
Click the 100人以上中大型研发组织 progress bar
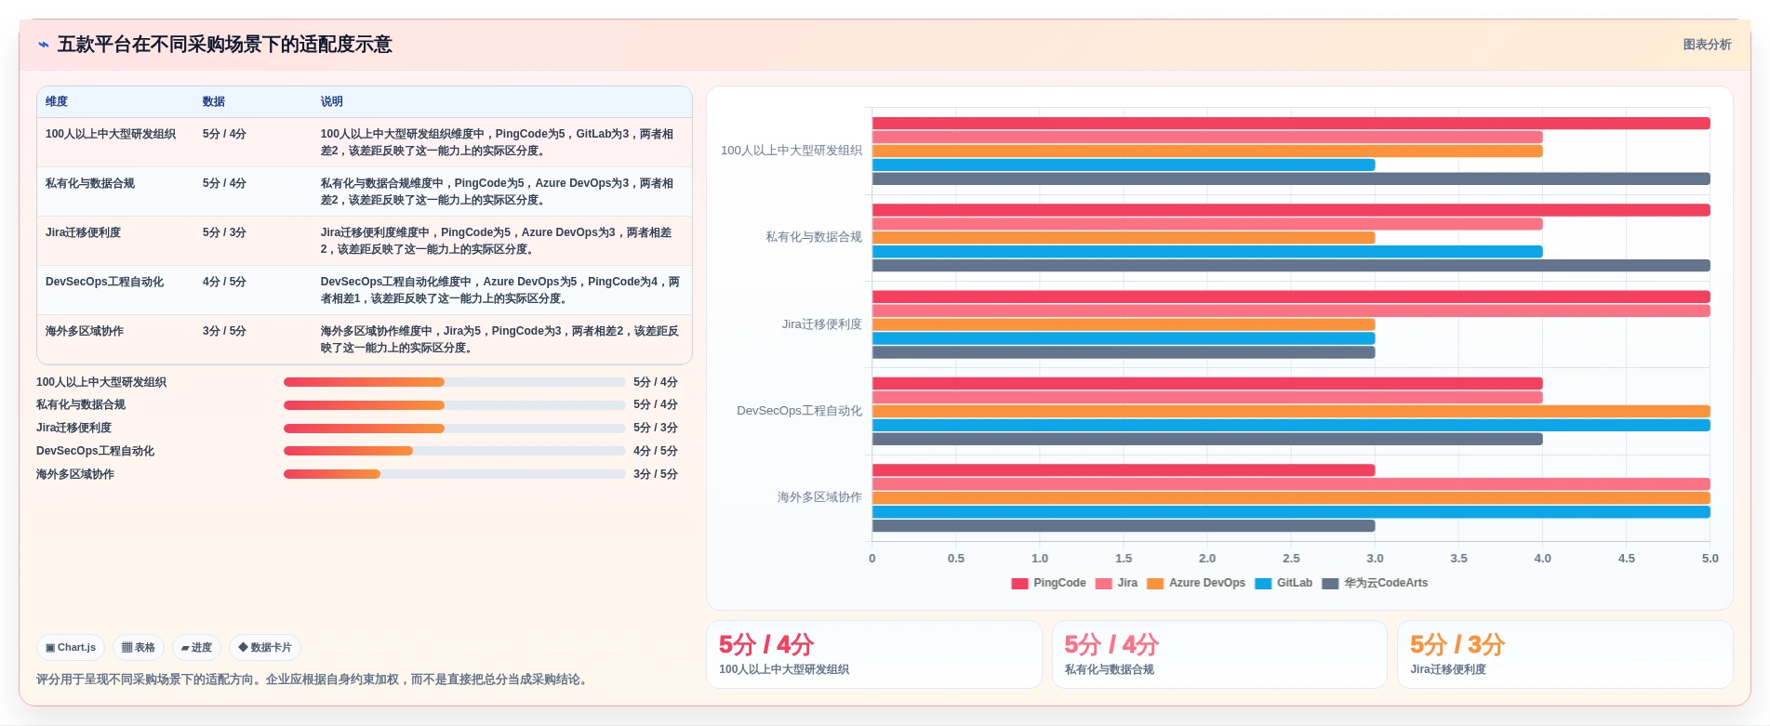point(454,382)
